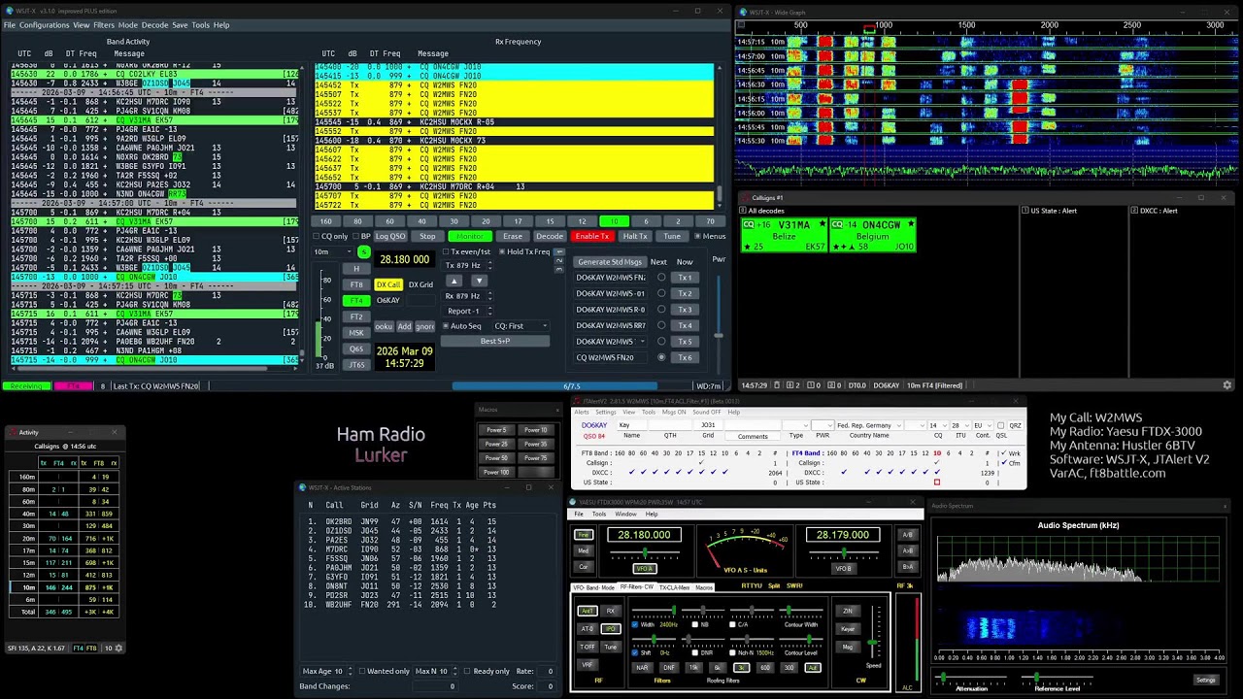Open the Configurations menu in WSJT-X
Screen dimensions: 1243x699
click(x=44, y=25)
